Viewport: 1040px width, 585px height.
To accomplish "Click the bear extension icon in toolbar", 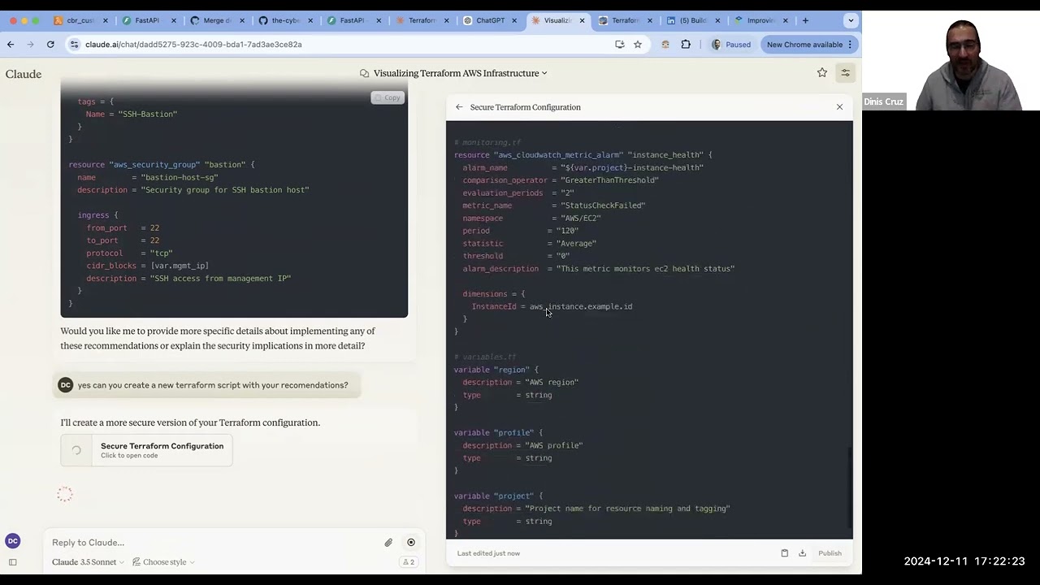I will click(665, 45).
